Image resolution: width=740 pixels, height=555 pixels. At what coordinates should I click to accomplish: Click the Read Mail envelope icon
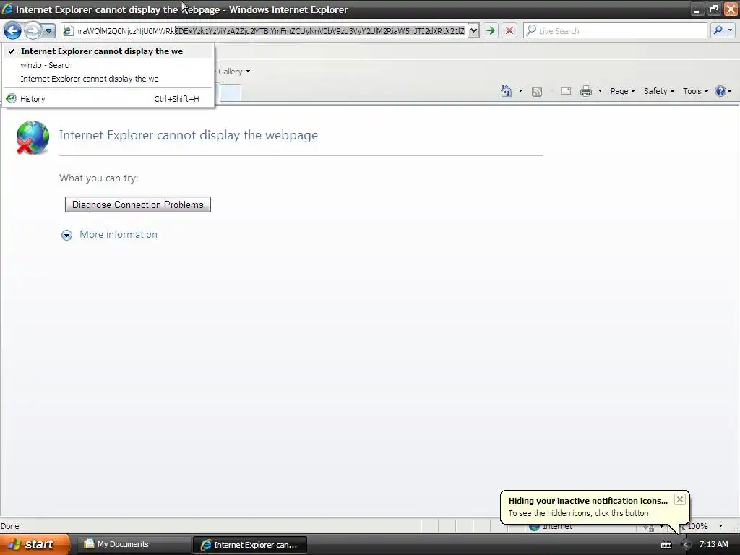(x=566, y=91)
